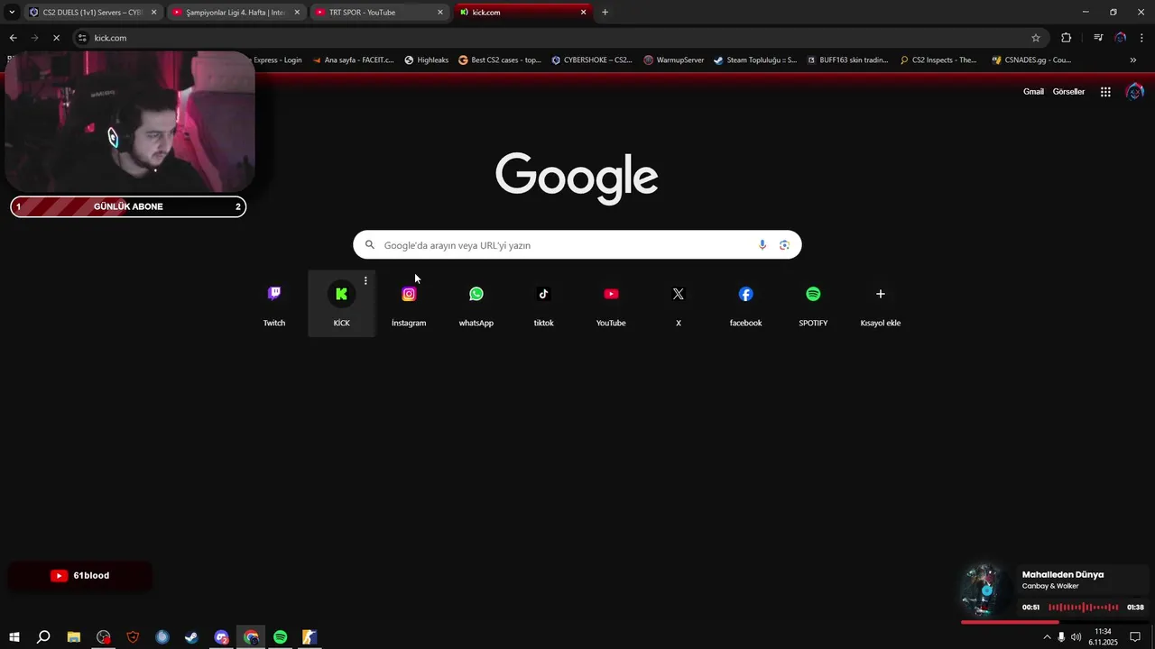Open the KİCK shortcut tile
This screenshot has height=649, width=1155.
click(341, 304)
